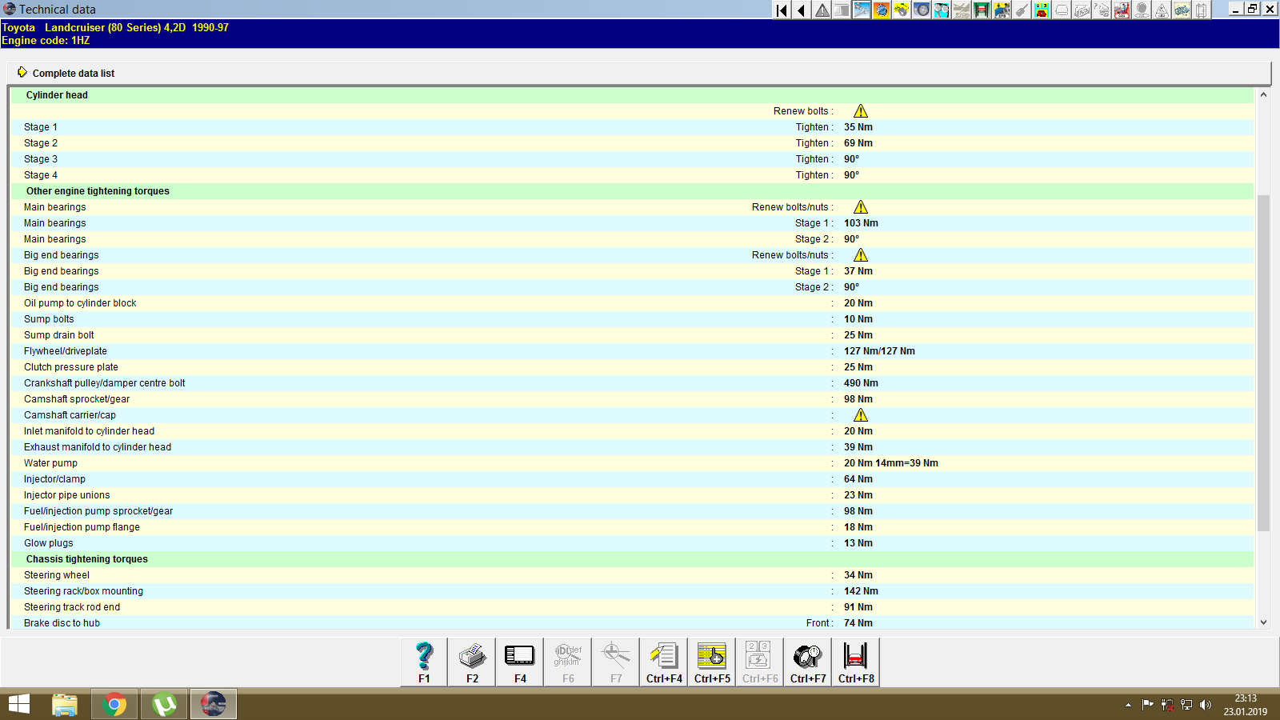Print the data list with the F2 printer icon
Viewport: 1280px width, 720px height.
(x=471, y=662)
